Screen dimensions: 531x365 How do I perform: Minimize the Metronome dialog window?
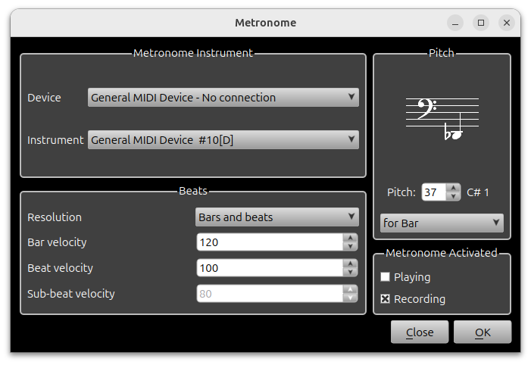[x=455, y=23]
